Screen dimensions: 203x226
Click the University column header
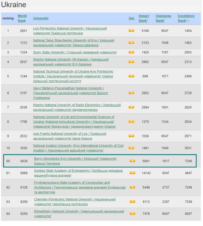[41, 18]
